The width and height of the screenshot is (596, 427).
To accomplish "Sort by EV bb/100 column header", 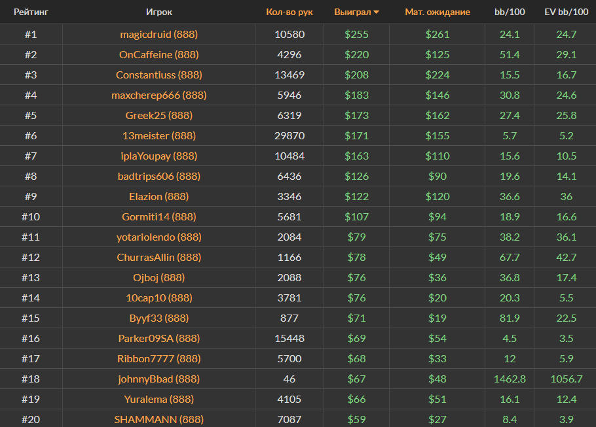I will (x=565, y=12).
